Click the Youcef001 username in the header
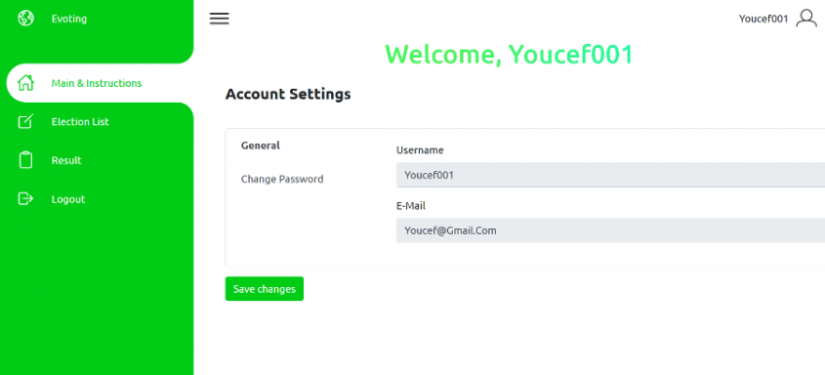 point(763,19)
